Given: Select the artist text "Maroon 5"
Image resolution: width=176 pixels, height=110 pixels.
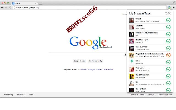Looking at the screenshot, I should [x=139, y=42].
